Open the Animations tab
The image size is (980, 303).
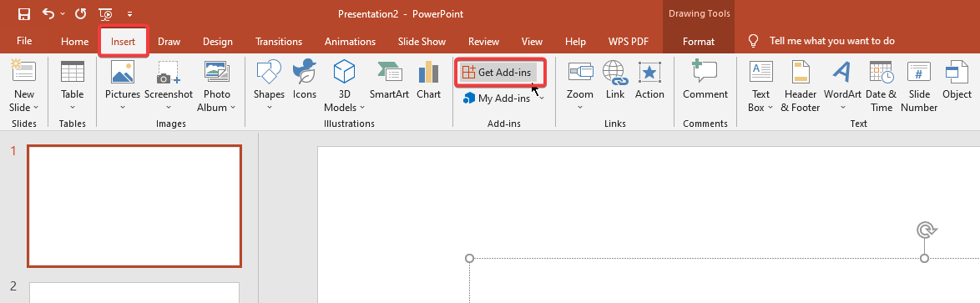350,42
